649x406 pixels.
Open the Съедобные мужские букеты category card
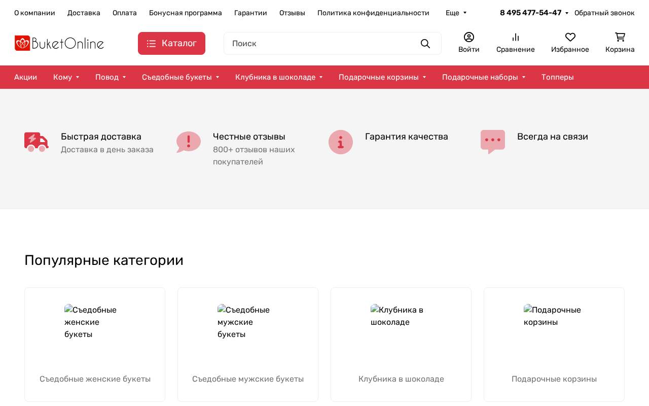tap(248, 345)
